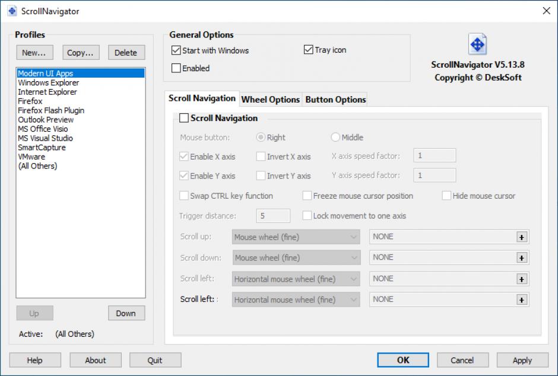This screenshot has height=376, width=558.
Task: Select the Firefox Flash Plugin profile
Action: coord(51,110)
